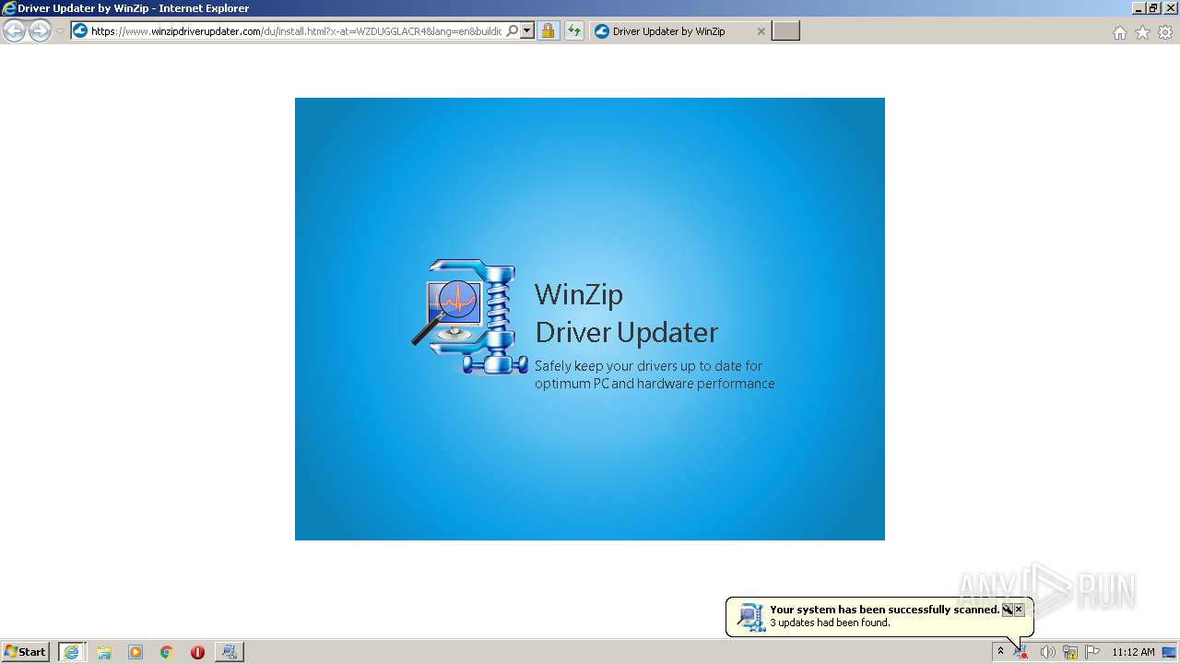Screen dimensions: 1180x664
Task: Click the 'Safely keep your drivers' tagline
Action: click(655, 374)
